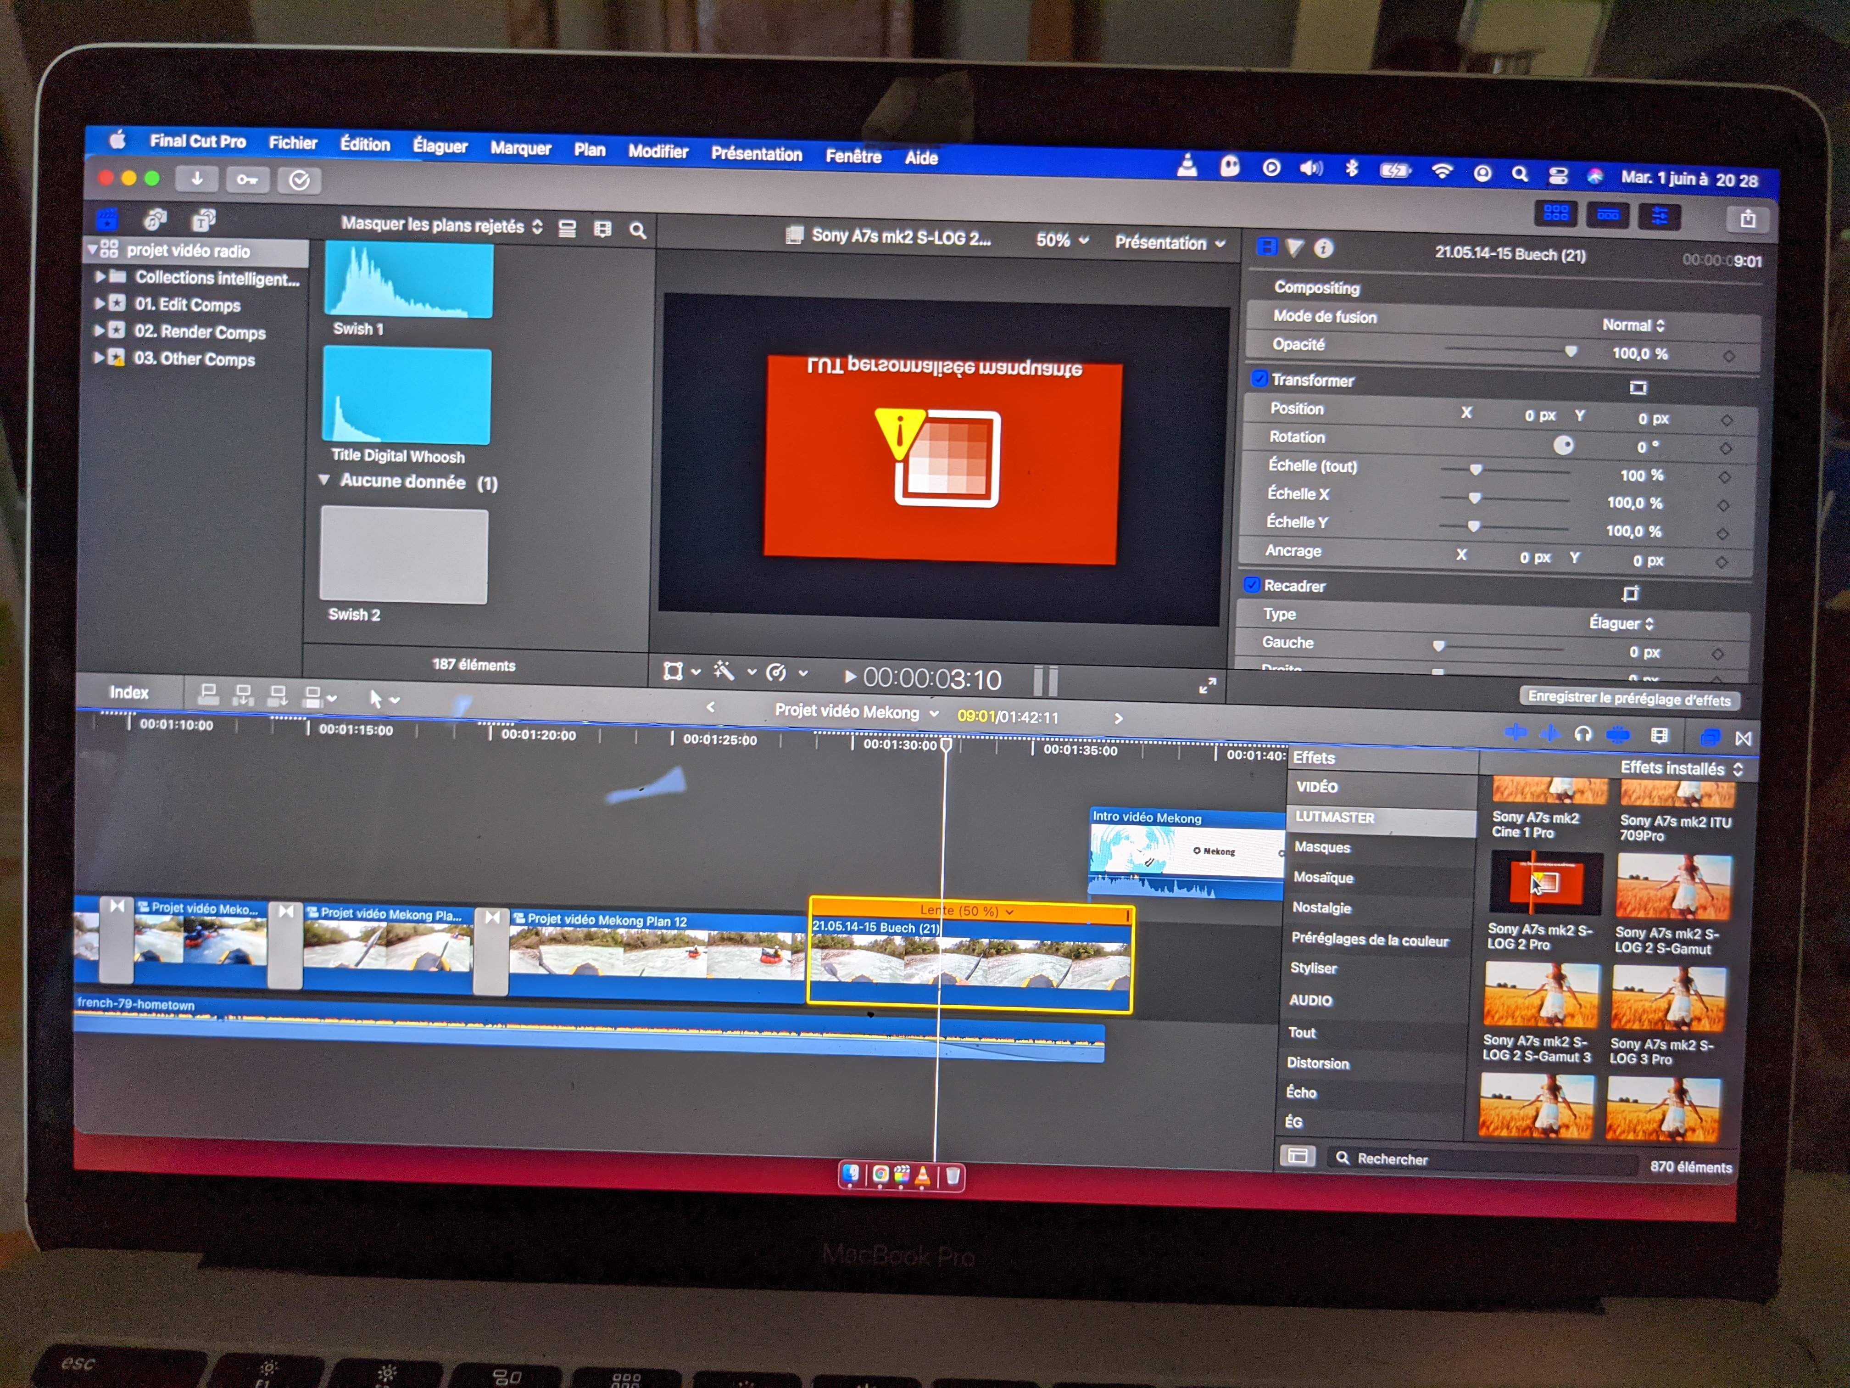The width and height of the screenshot is (1850, 1388).
Task: Toggle viewer fullscreen arrows icon
Action: point(1207,686)
